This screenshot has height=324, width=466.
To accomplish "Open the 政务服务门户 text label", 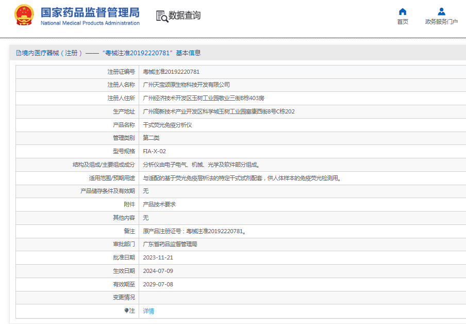I will click(441, 22).
